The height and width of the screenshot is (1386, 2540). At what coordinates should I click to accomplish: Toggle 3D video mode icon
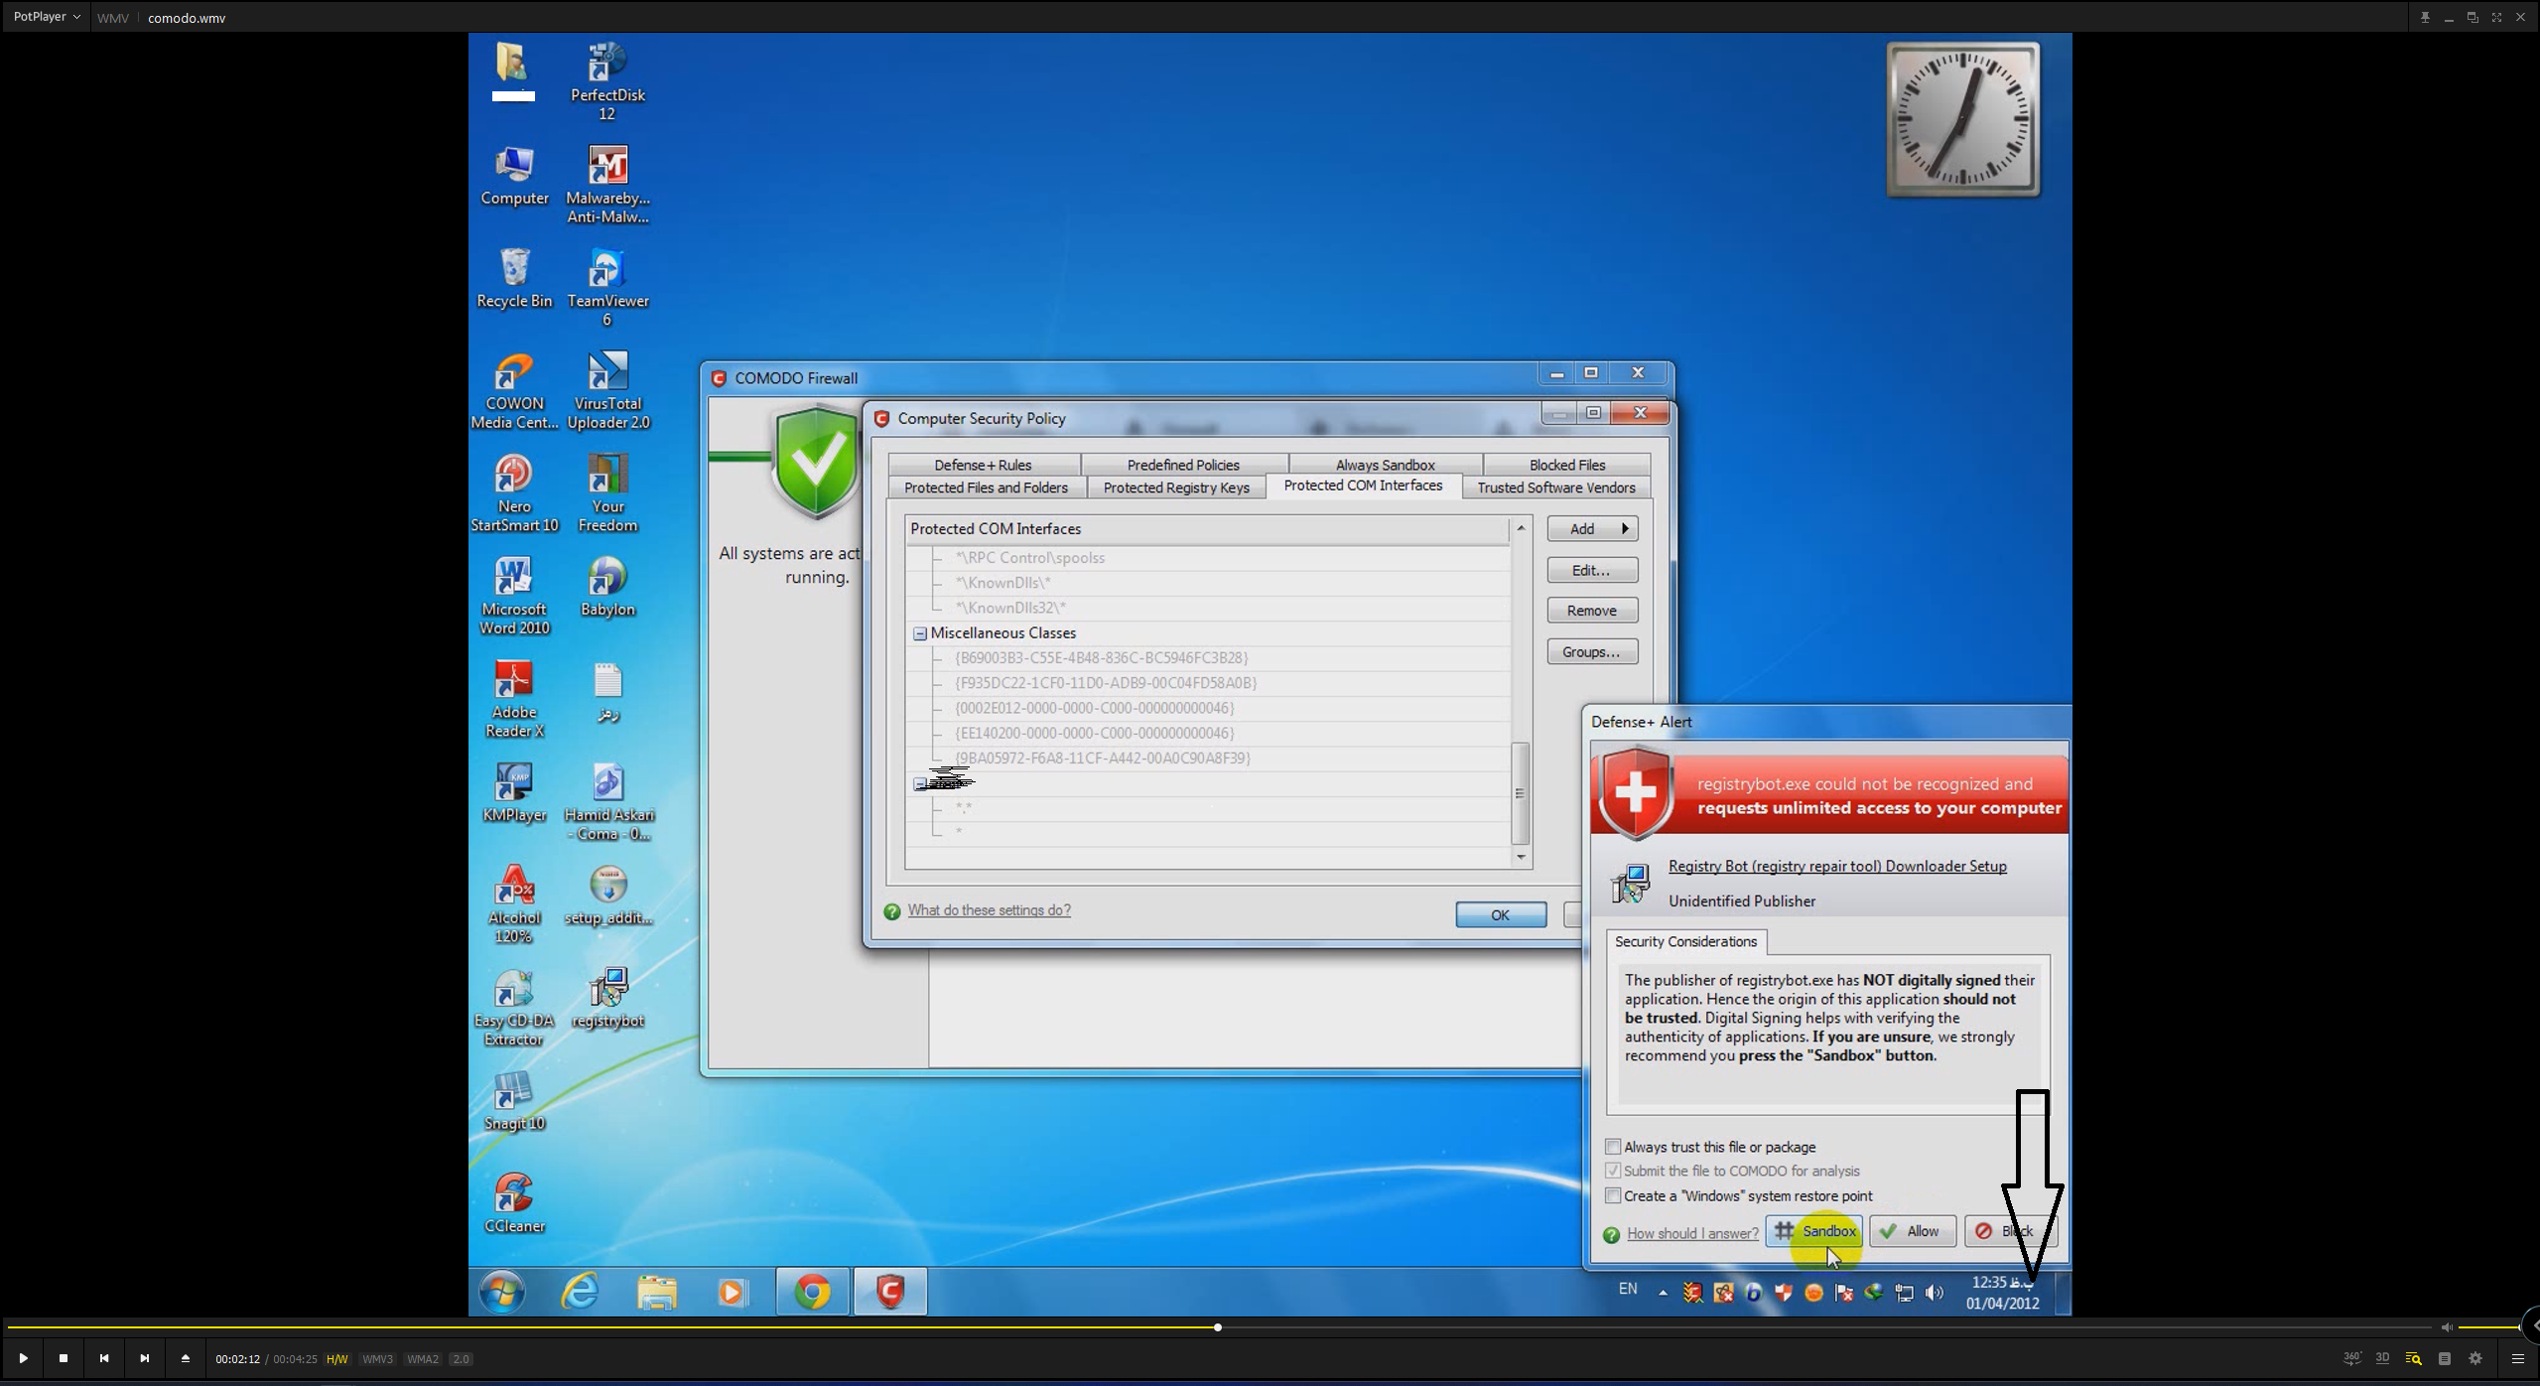pos(2382,1358)
